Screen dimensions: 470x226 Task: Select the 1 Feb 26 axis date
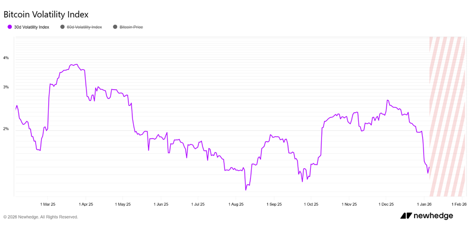pyautogui.click(x=459, y=204)
